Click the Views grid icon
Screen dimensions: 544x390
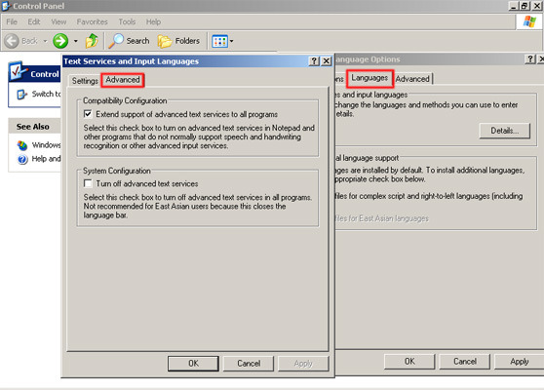(220, 41)
